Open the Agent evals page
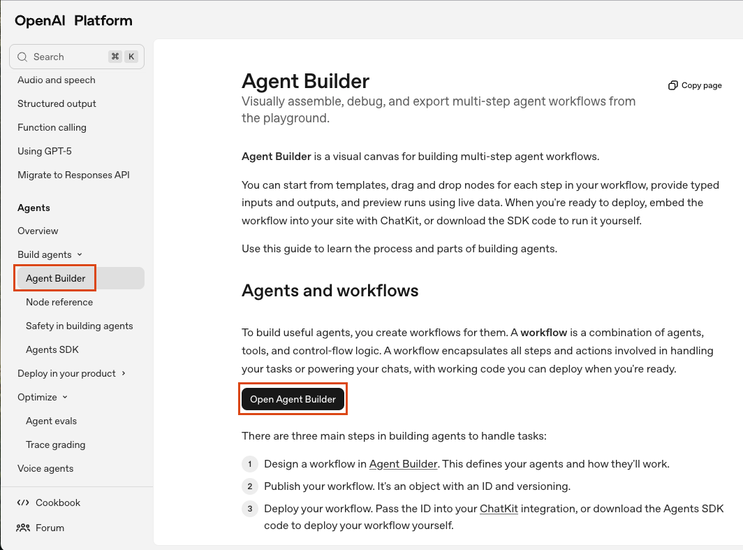 [x=51, y=421]
